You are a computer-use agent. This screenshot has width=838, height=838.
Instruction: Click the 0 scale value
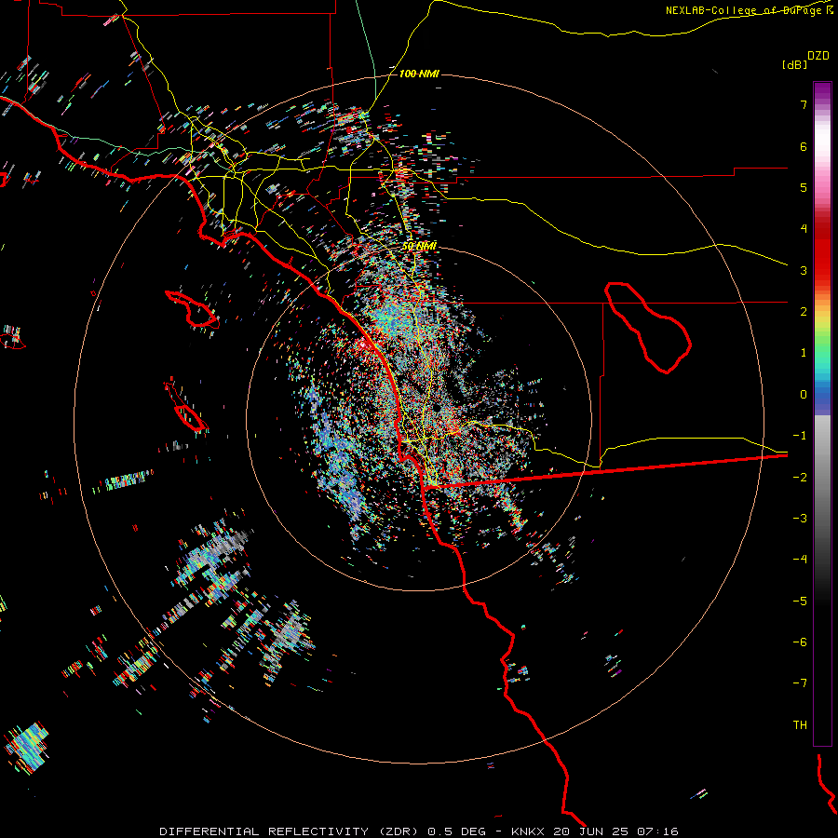[804, 395]
